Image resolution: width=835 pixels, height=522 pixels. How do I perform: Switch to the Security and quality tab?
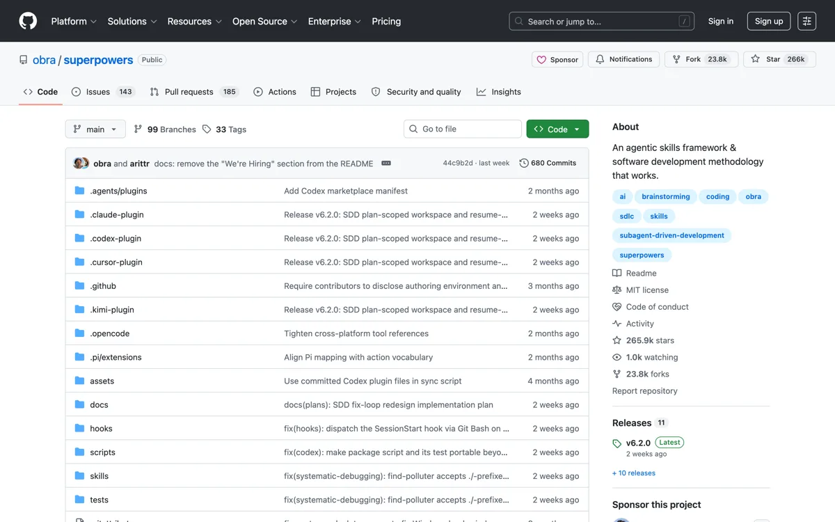click(416, 92)
